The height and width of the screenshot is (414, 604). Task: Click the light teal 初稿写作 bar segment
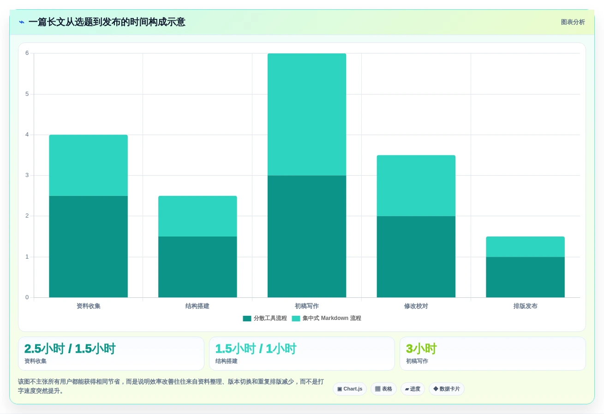coord(307,114)
